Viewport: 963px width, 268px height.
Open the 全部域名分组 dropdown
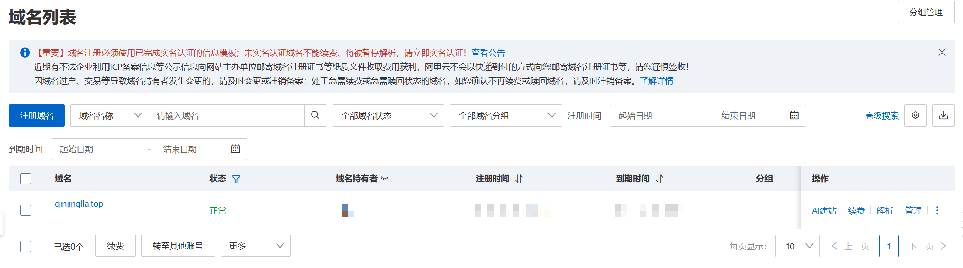506,115
